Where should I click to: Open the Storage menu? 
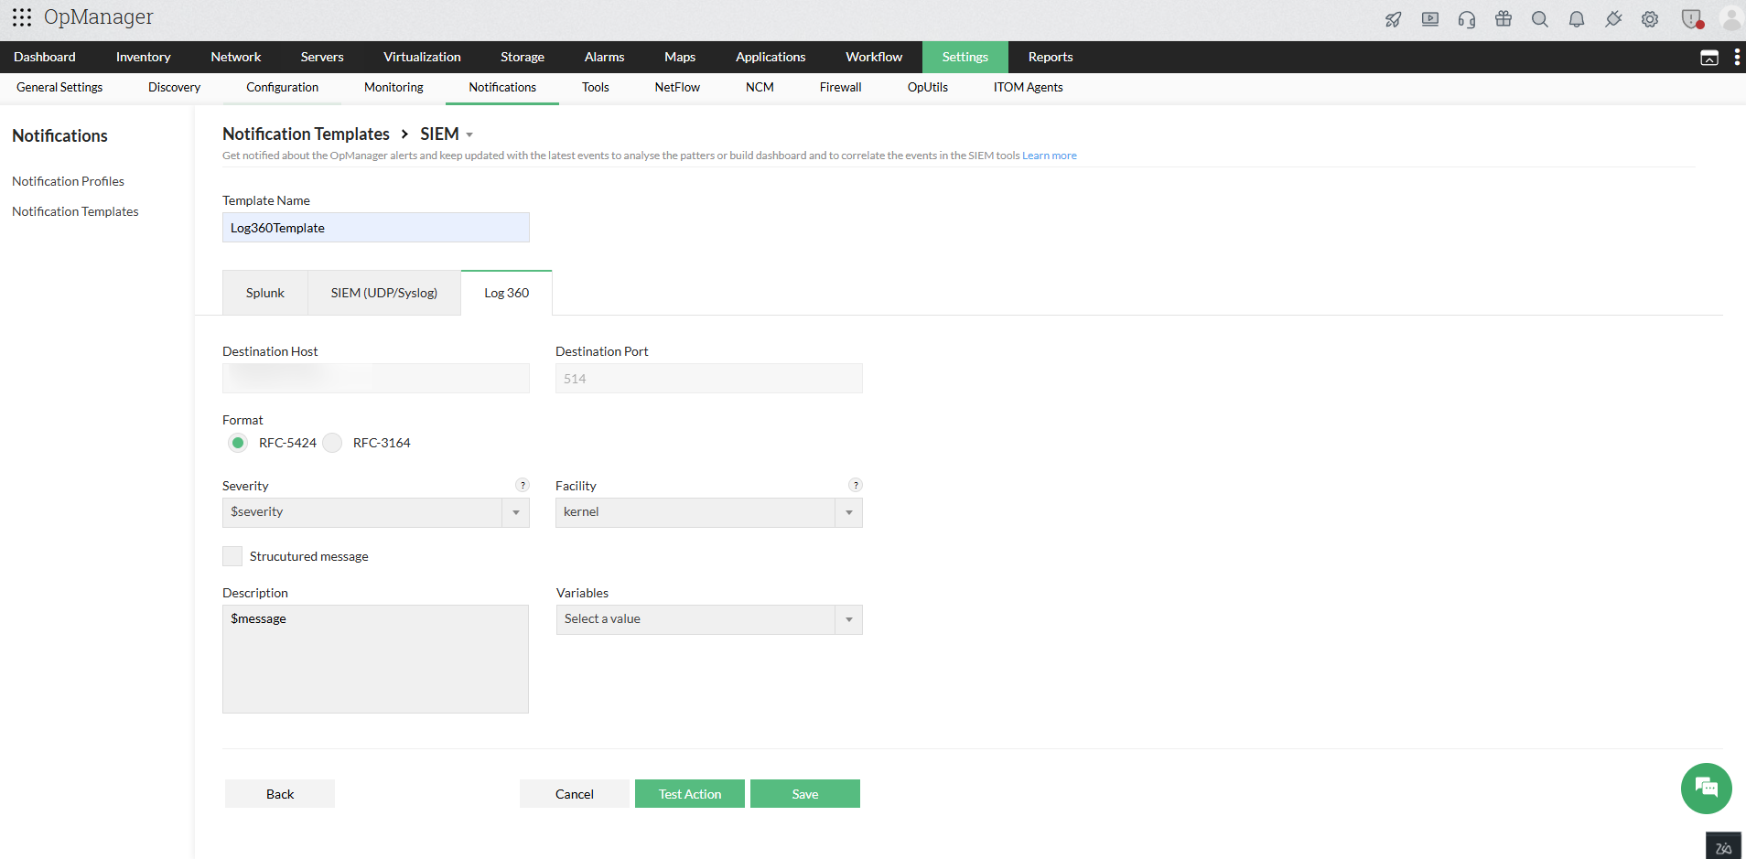523,57
